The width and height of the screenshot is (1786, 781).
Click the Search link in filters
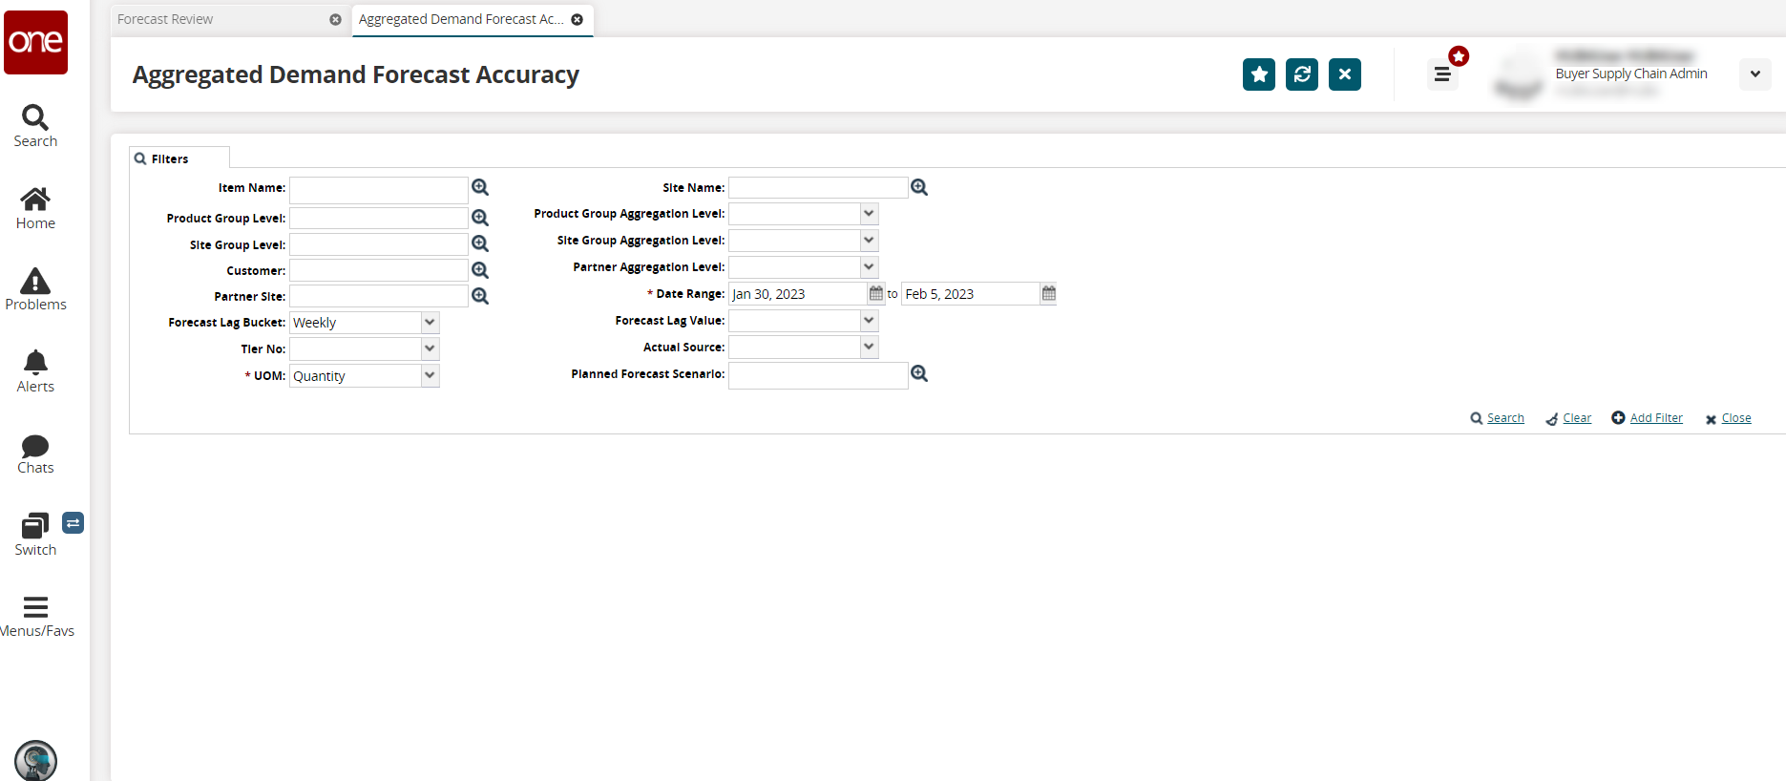point(1498,418)
